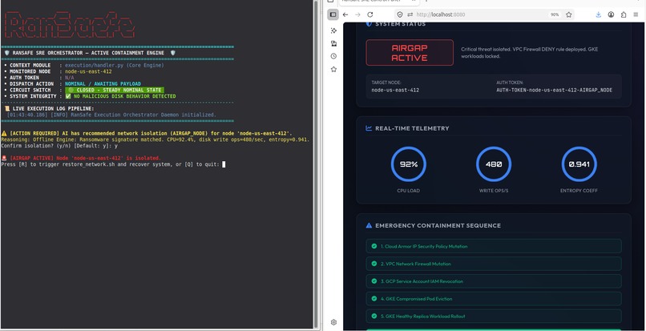Click the ransomware Reasoning line in terminal
646x331 pixels.
(x=155, y=139)
